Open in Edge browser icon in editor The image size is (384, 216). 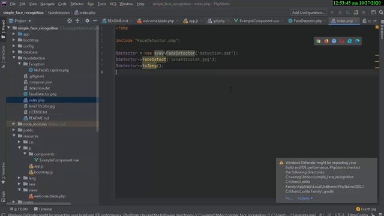click(x=358, y=41)
